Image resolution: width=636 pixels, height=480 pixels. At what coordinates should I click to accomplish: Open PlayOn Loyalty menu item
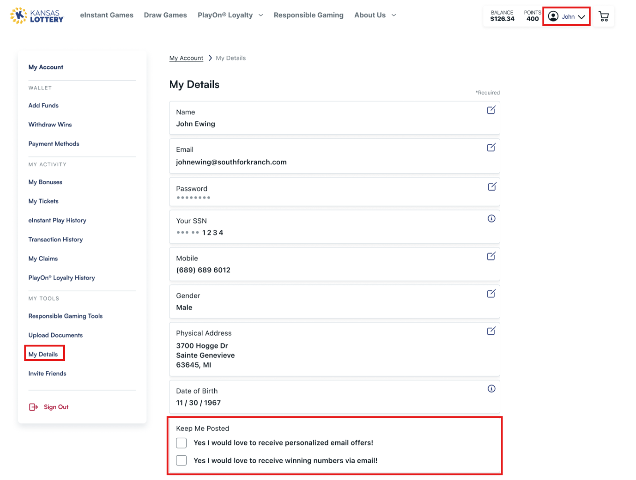(x=225, y=15)
